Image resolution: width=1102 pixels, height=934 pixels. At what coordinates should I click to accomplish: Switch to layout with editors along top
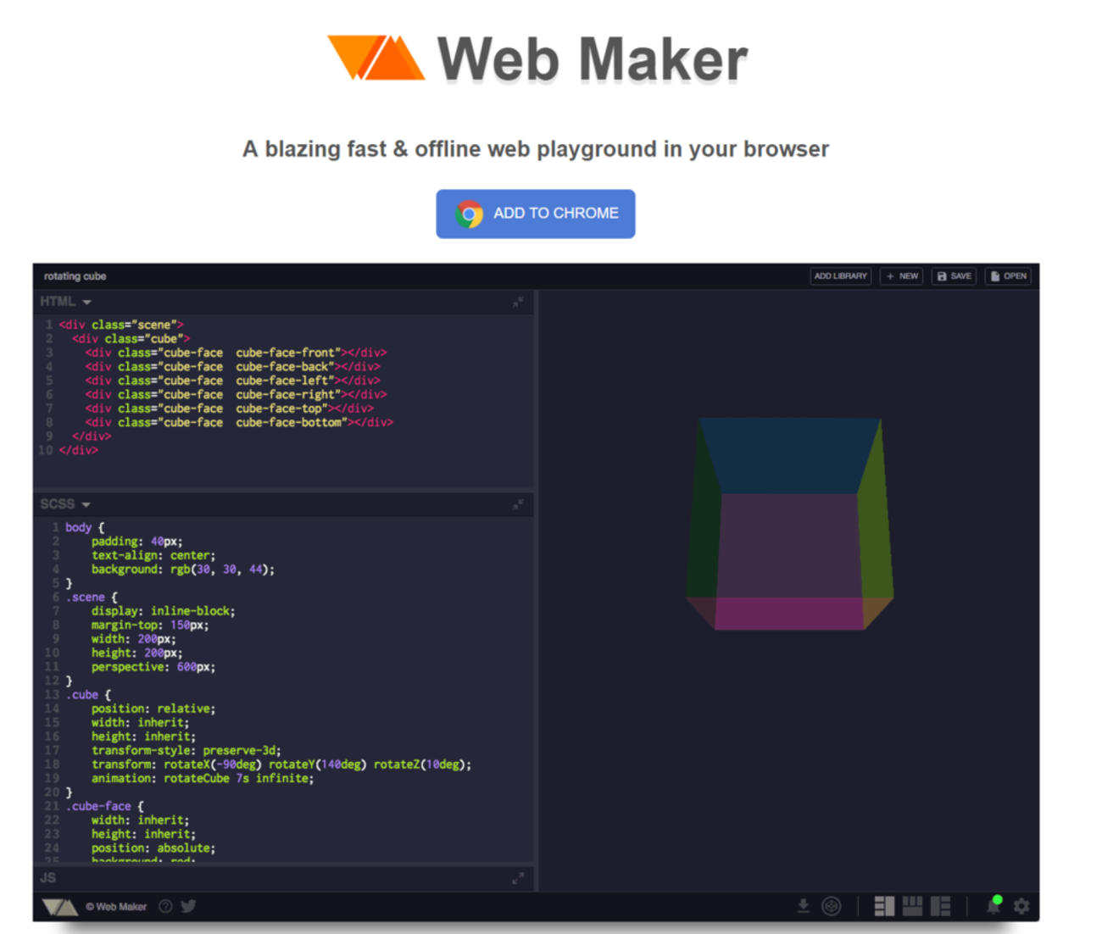pyautogui.click(x=912, y=906)
